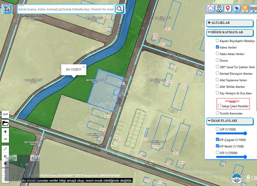The height and width of the screenshot is (186, 257).
Task: Collapse the DİĞER KATMANLAR section
Action: [230, 32]
